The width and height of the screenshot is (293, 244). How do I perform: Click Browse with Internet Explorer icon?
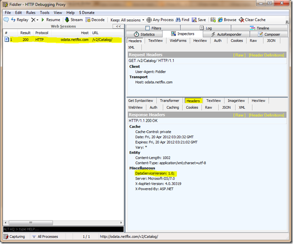tap(227, 20)
